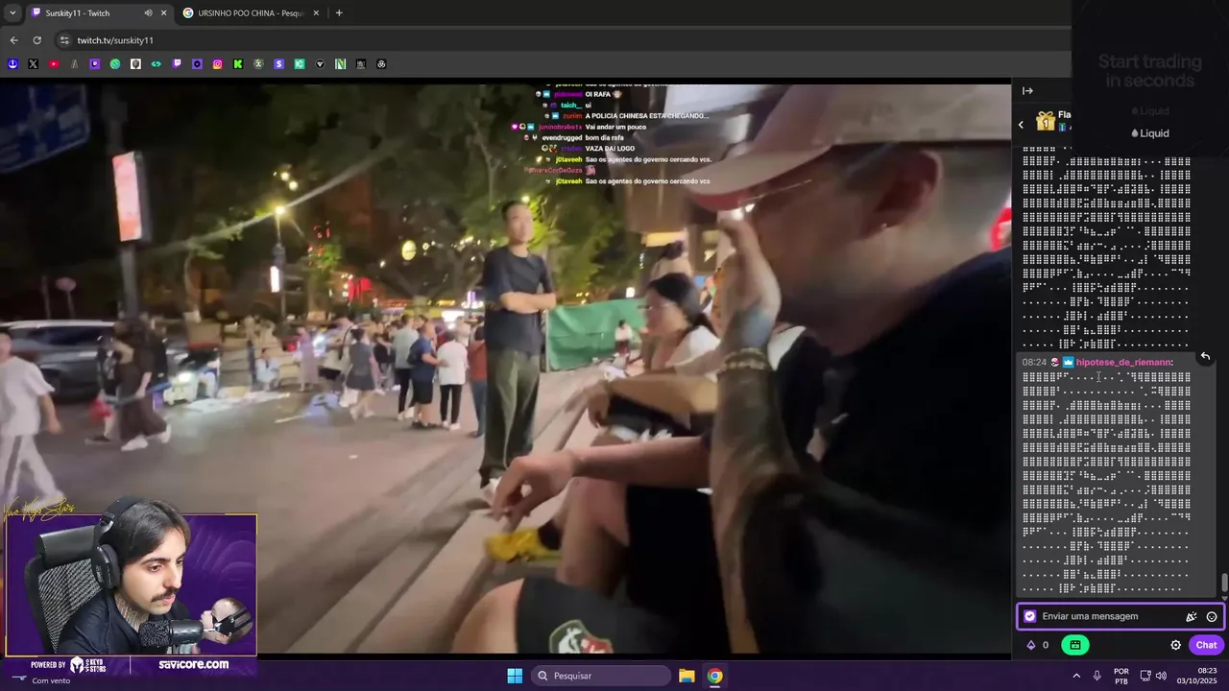1229x691 pixels.
Task: Open Chrome from the taskbar
Action: [715, 676]
